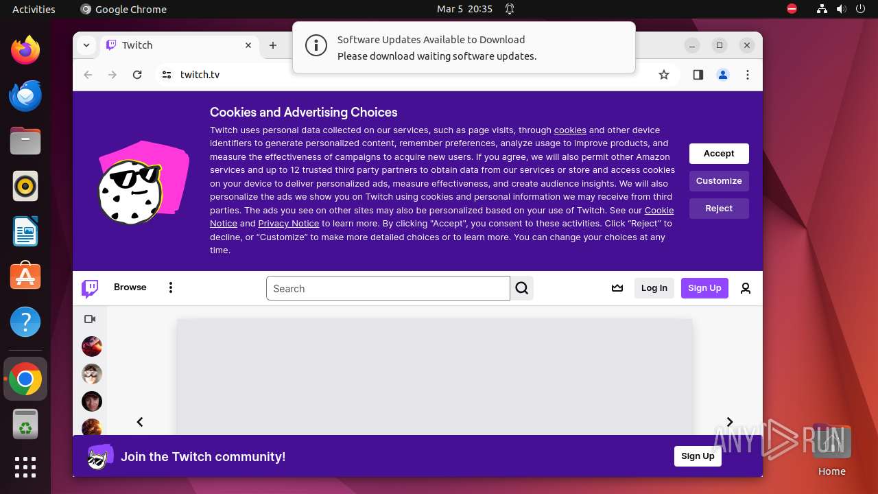Open second sidebar channel avatar with glasses
Viewport: 878px width, 494px height.
pyautogui.click(x=92, y=374)
